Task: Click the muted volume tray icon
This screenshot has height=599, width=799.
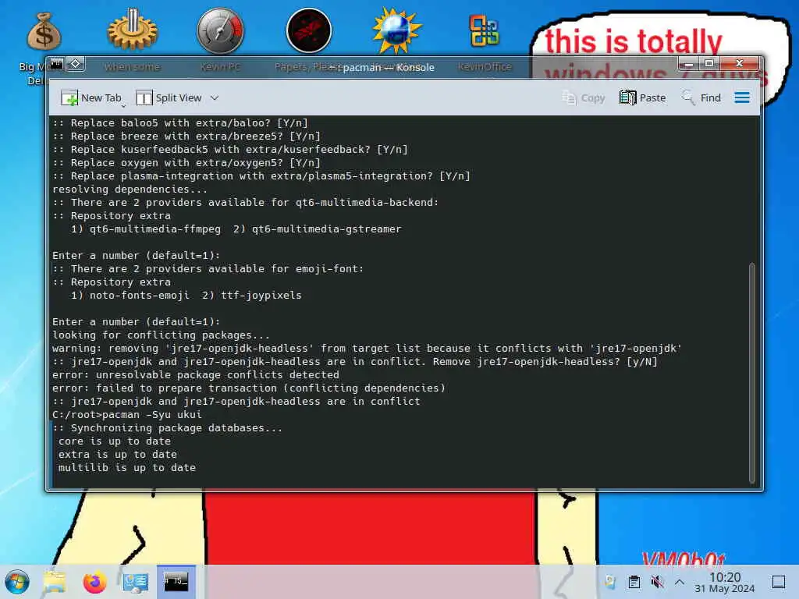Action: click(657, 582)
